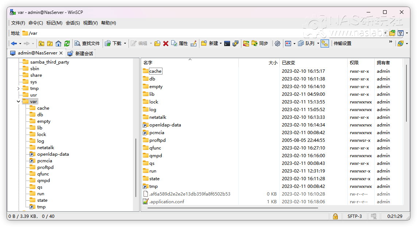Toggle the directory tree panel button
Viewport: 417px width, 227px height.
[325, 43]
